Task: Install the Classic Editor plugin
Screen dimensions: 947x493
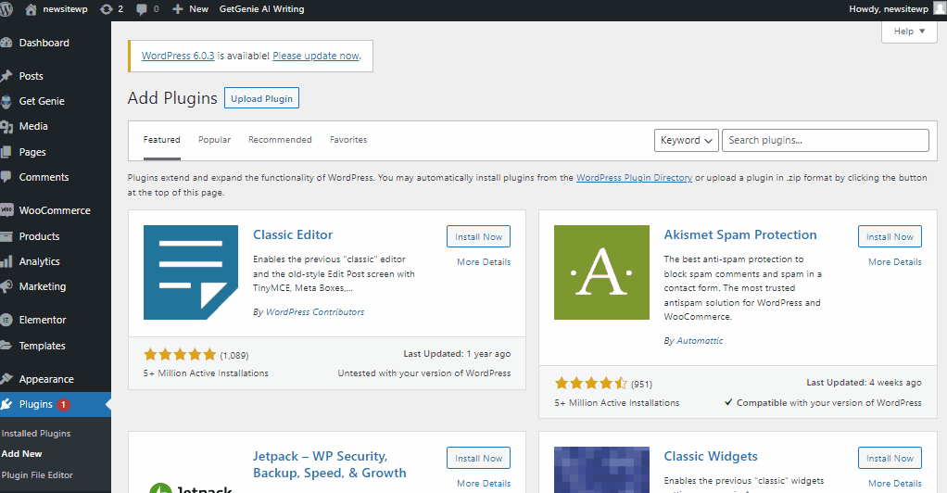Action: point(478,237)
